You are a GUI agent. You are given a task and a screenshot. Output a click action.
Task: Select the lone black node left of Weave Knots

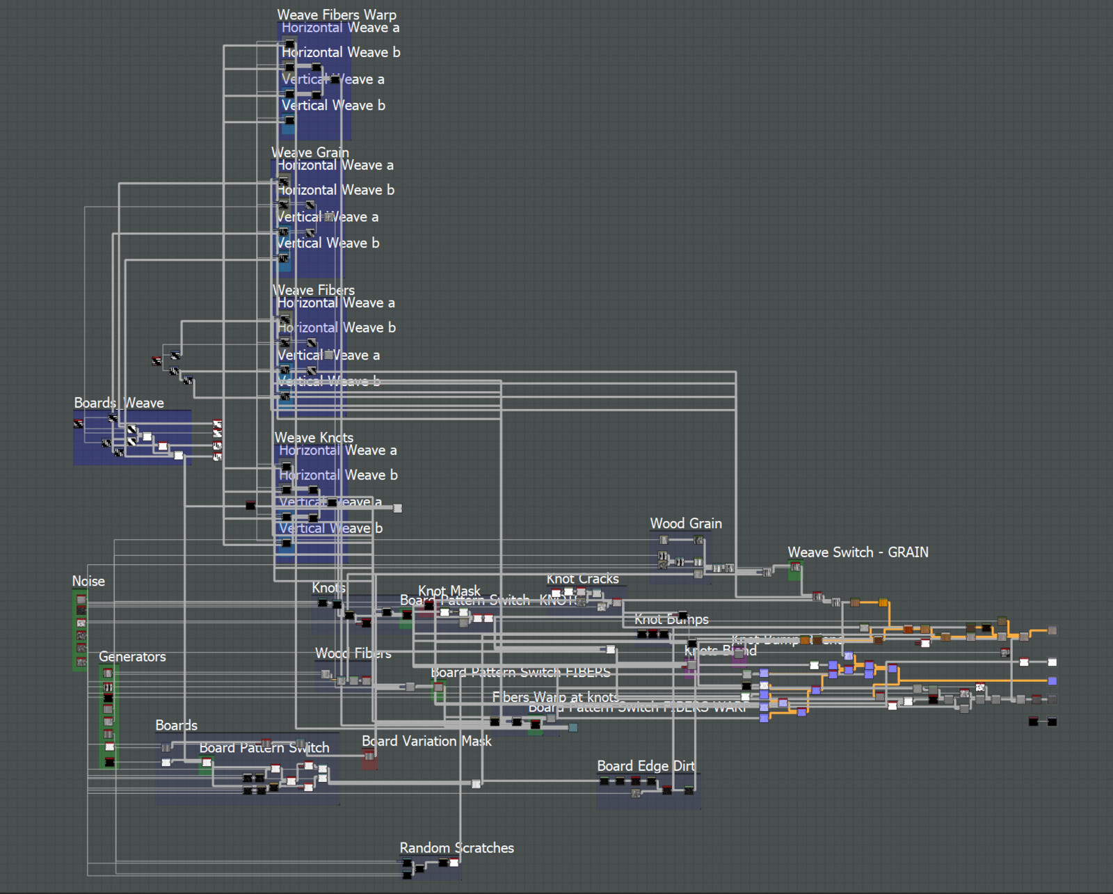tap(250, 505)
